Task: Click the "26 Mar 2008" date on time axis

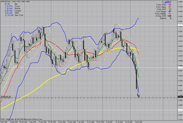Action: 23,122
